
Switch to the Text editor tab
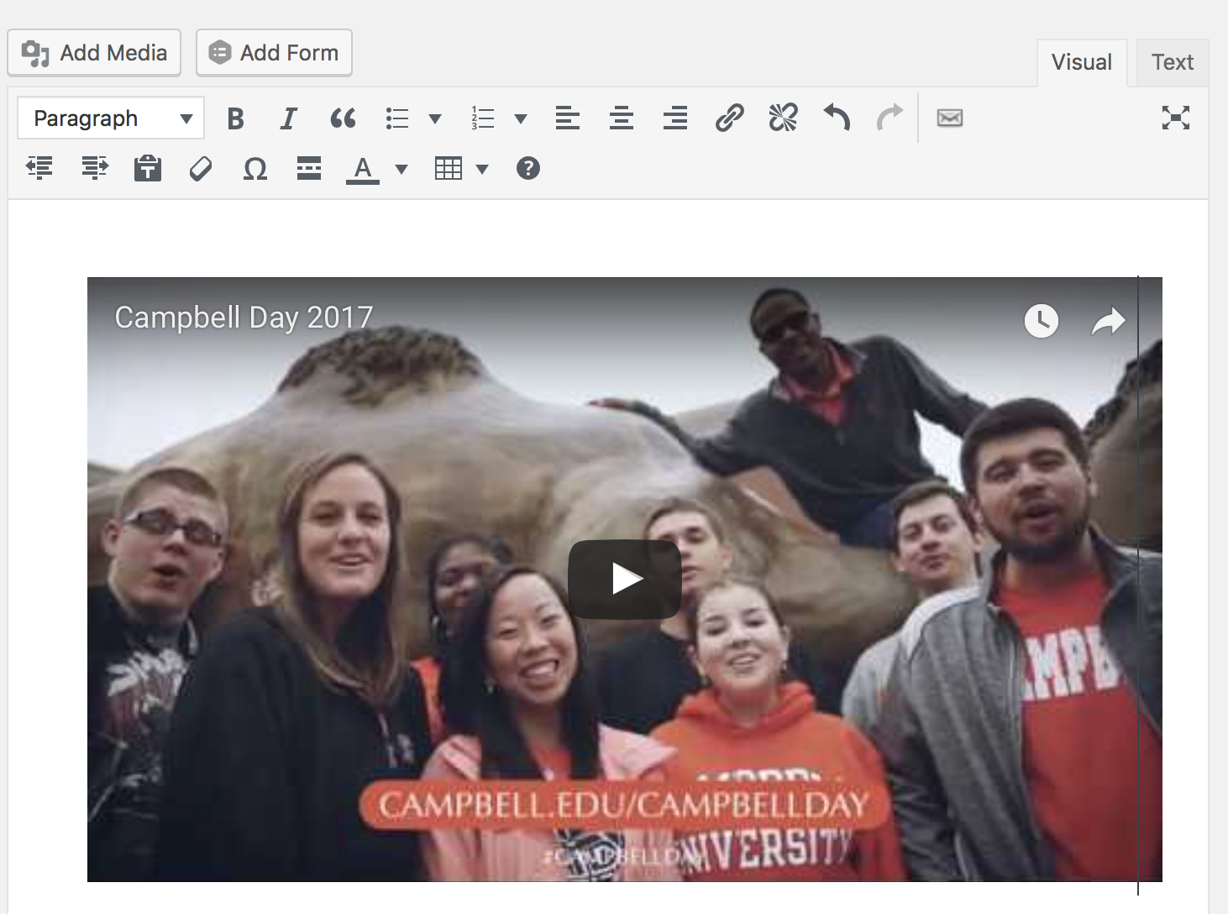[1173, 62]
